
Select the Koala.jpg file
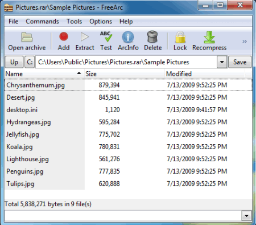[19, 147]
